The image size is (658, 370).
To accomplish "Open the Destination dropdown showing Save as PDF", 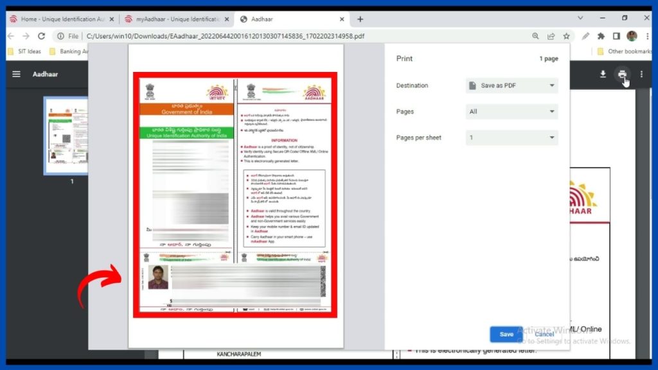I will [x=511, y=85].
